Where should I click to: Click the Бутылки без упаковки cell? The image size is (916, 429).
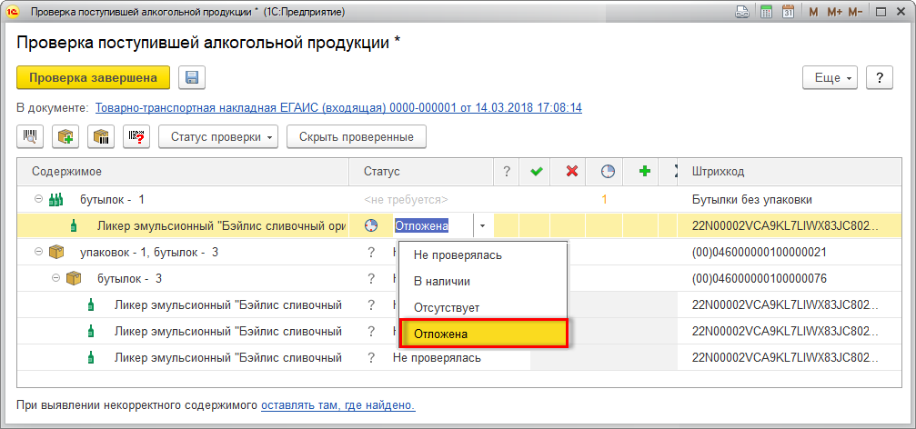coord(752,200)
